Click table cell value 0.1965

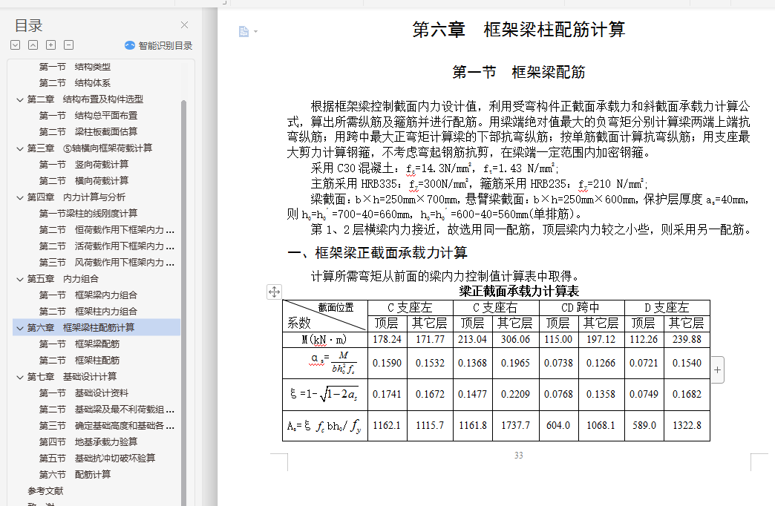tap(515, 364)
